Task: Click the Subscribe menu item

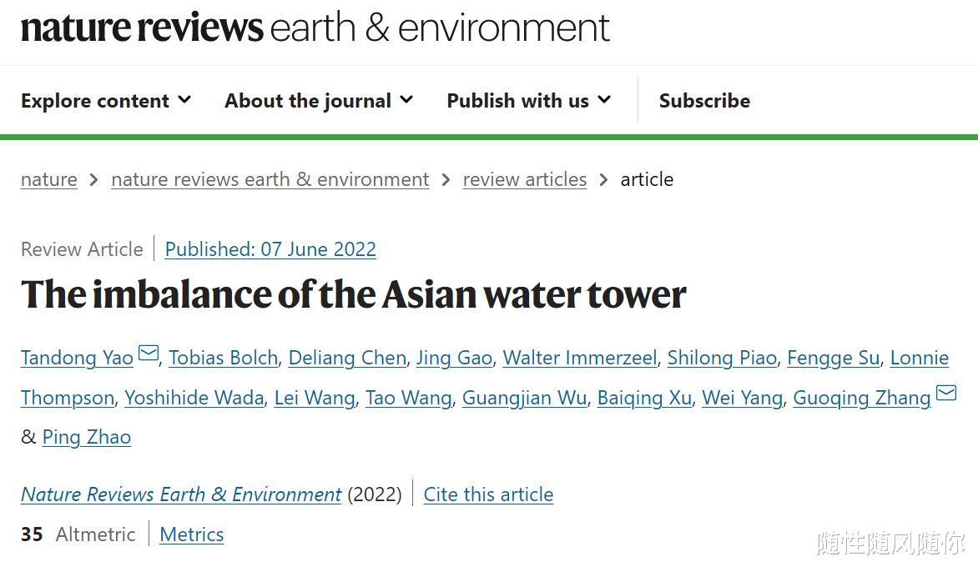Action: click(x=705, y=100)
